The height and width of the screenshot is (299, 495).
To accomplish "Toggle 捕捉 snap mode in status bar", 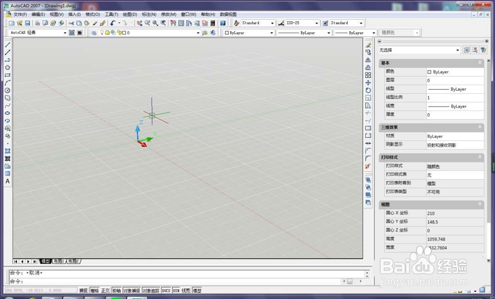I will pyautogui.click(x=83, y=291).
